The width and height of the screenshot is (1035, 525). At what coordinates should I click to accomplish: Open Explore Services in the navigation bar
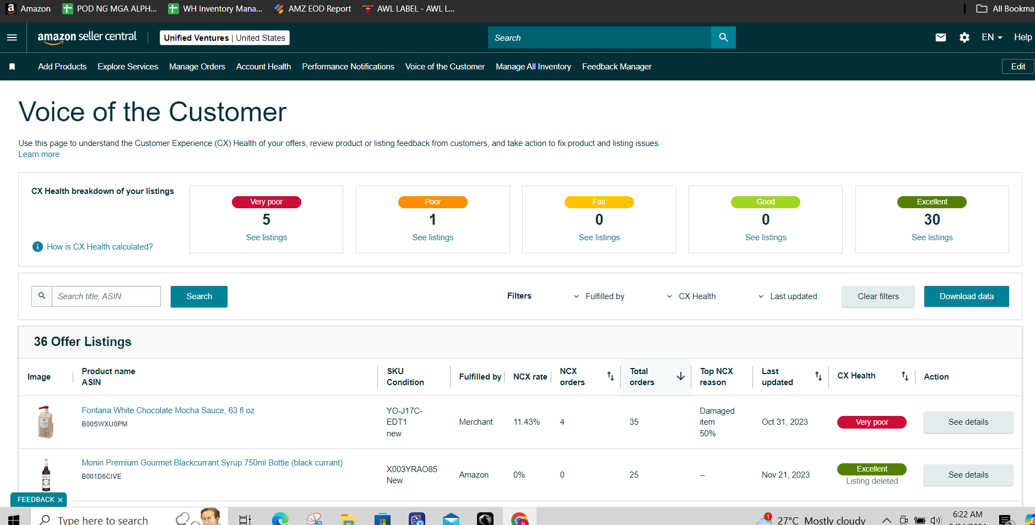click(x=128, y=67)
